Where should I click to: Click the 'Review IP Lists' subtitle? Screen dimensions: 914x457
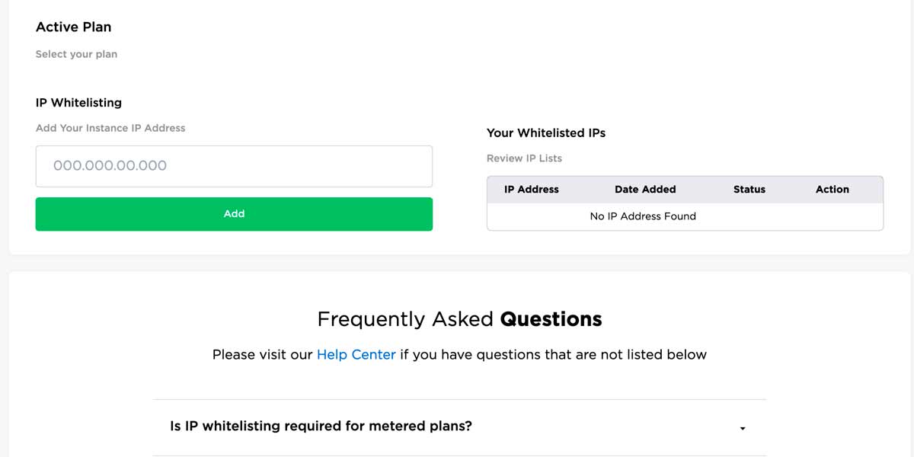pos(524,158)
